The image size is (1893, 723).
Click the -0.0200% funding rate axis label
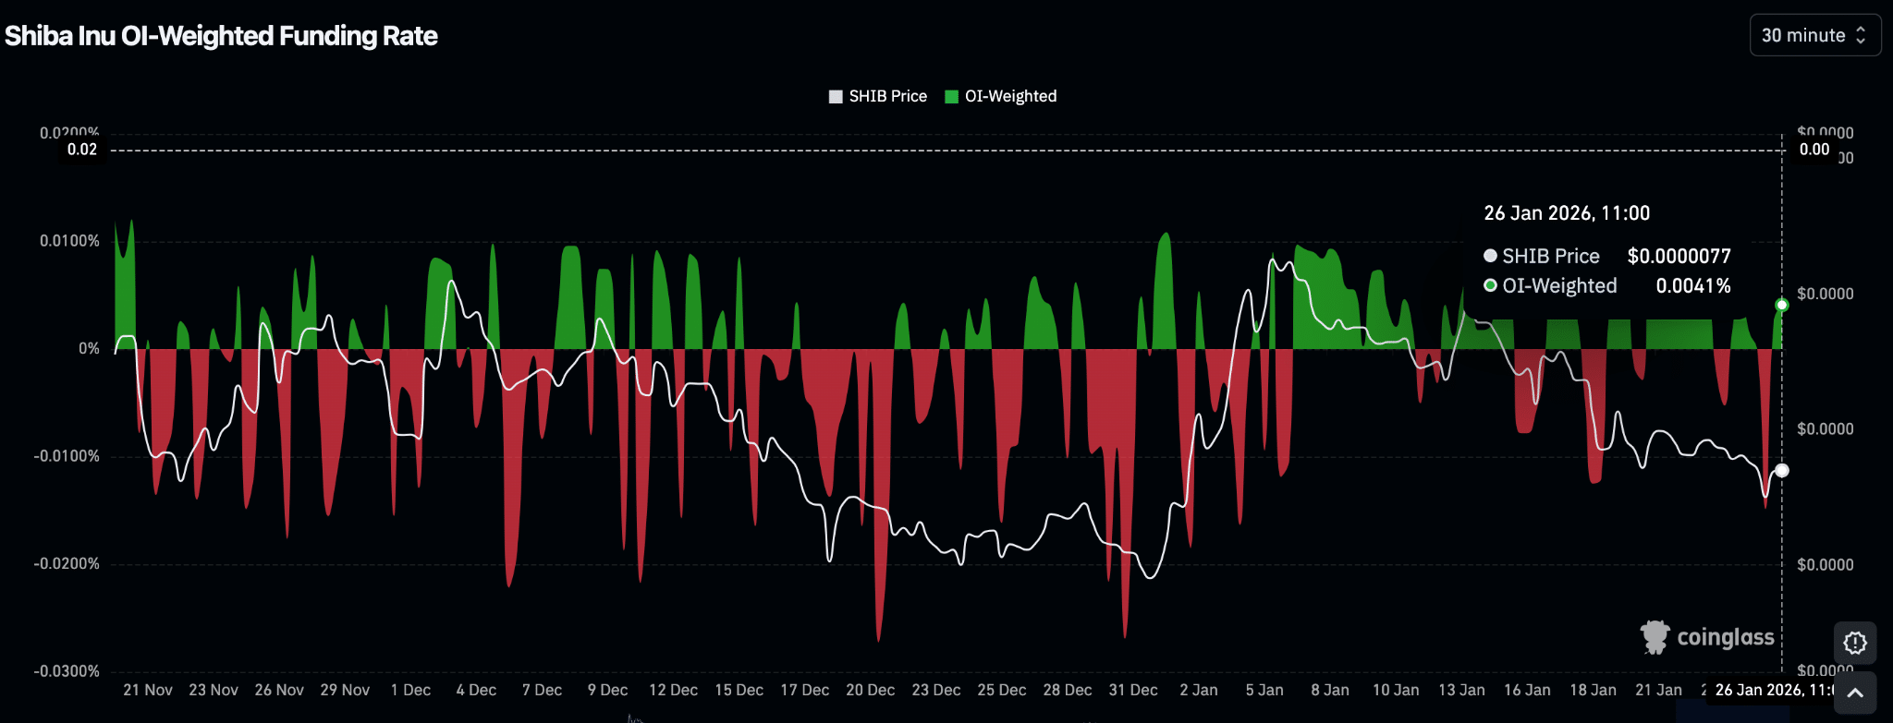tap(67, 563)
